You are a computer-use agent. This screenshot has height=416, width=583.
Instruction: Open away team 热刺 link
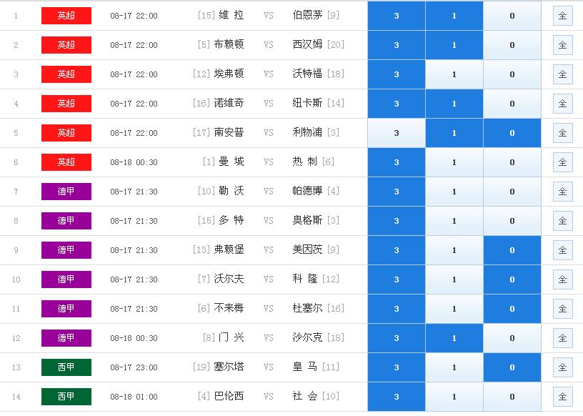(x=305, y=162)
